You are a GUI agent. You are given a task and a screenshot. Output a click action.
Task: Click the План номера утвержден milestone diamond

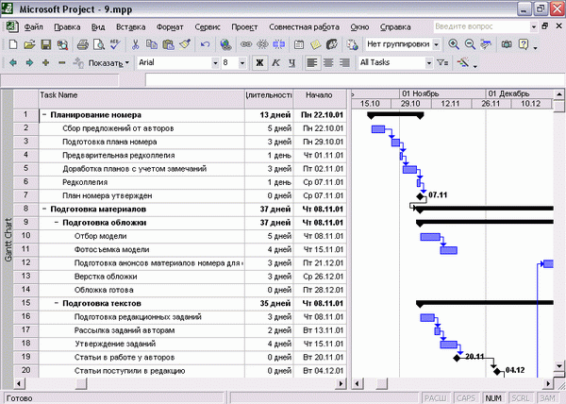420,196
